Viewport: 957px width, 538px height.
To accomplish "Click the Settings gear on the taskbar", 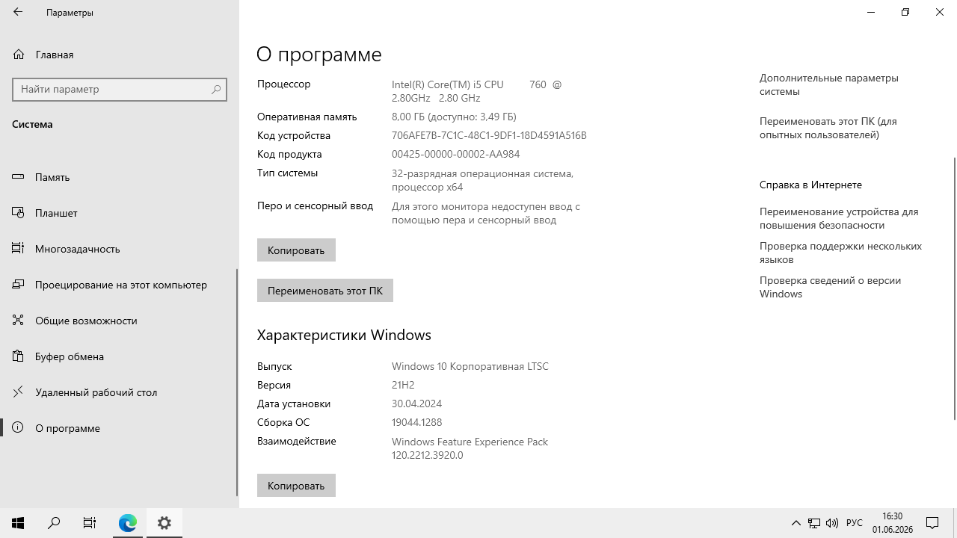I will [x=164, y=523].
